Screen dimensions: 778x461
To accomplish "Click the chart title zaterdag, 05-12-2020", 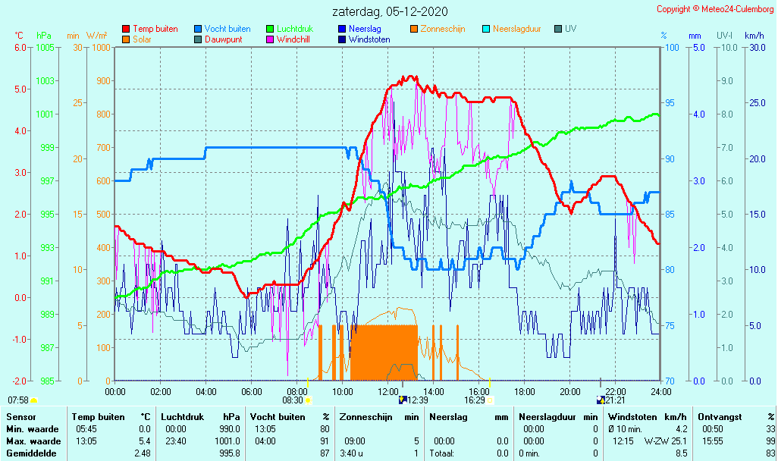I will click(x=390, y=11).
